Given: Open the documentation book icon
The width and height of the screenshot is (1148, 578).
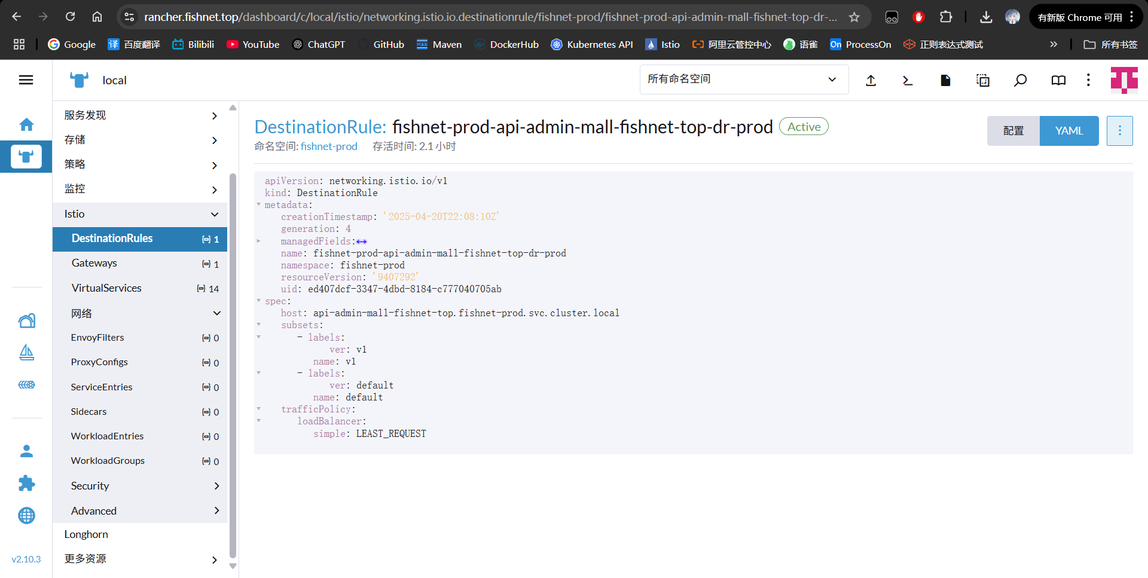Looking at the screenshot, I should coord(1058,80).
